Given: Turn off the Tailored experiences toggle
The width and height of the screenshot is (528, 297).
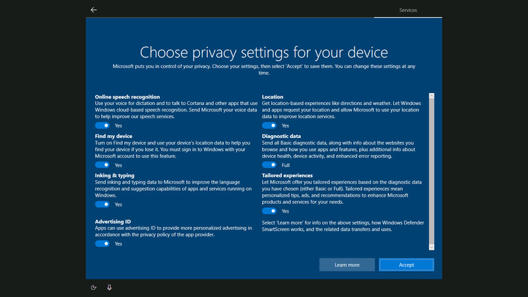Looking at the screenshot, I should coord(269,211).
